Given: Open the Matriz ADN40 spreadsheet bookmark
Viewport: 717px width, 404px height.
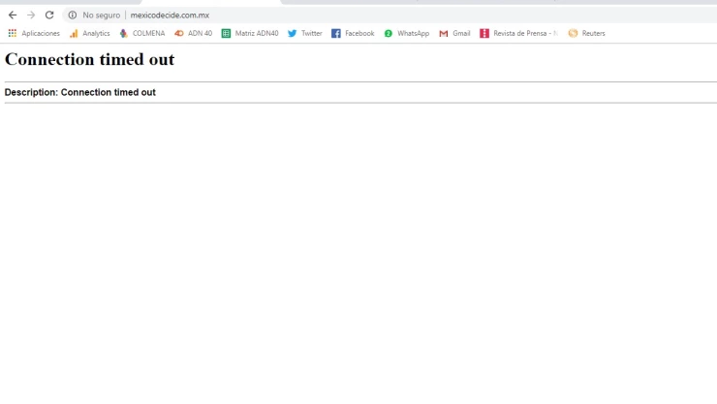Looking at the screenshot, I should click(250, 33).
